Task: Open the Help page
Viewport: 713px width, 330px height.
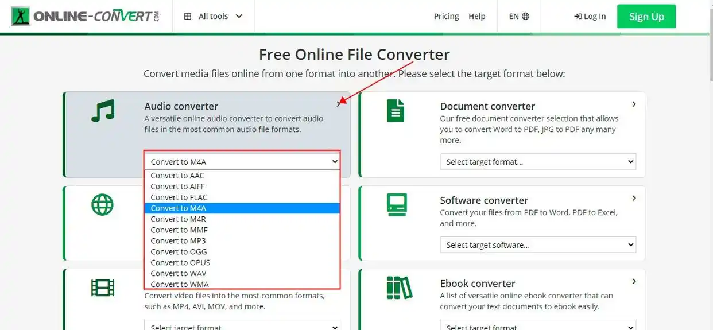Action: click(477, 16)
